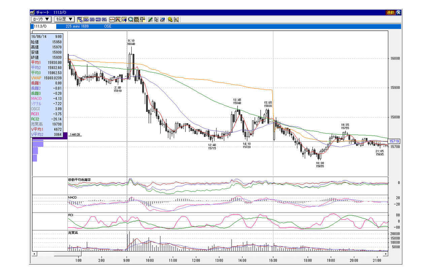Screen dimensions: 431x273
Task: Toggle the BB Bollinger band indicator icon
Action: pyautogui.click(x=92, y=19)
